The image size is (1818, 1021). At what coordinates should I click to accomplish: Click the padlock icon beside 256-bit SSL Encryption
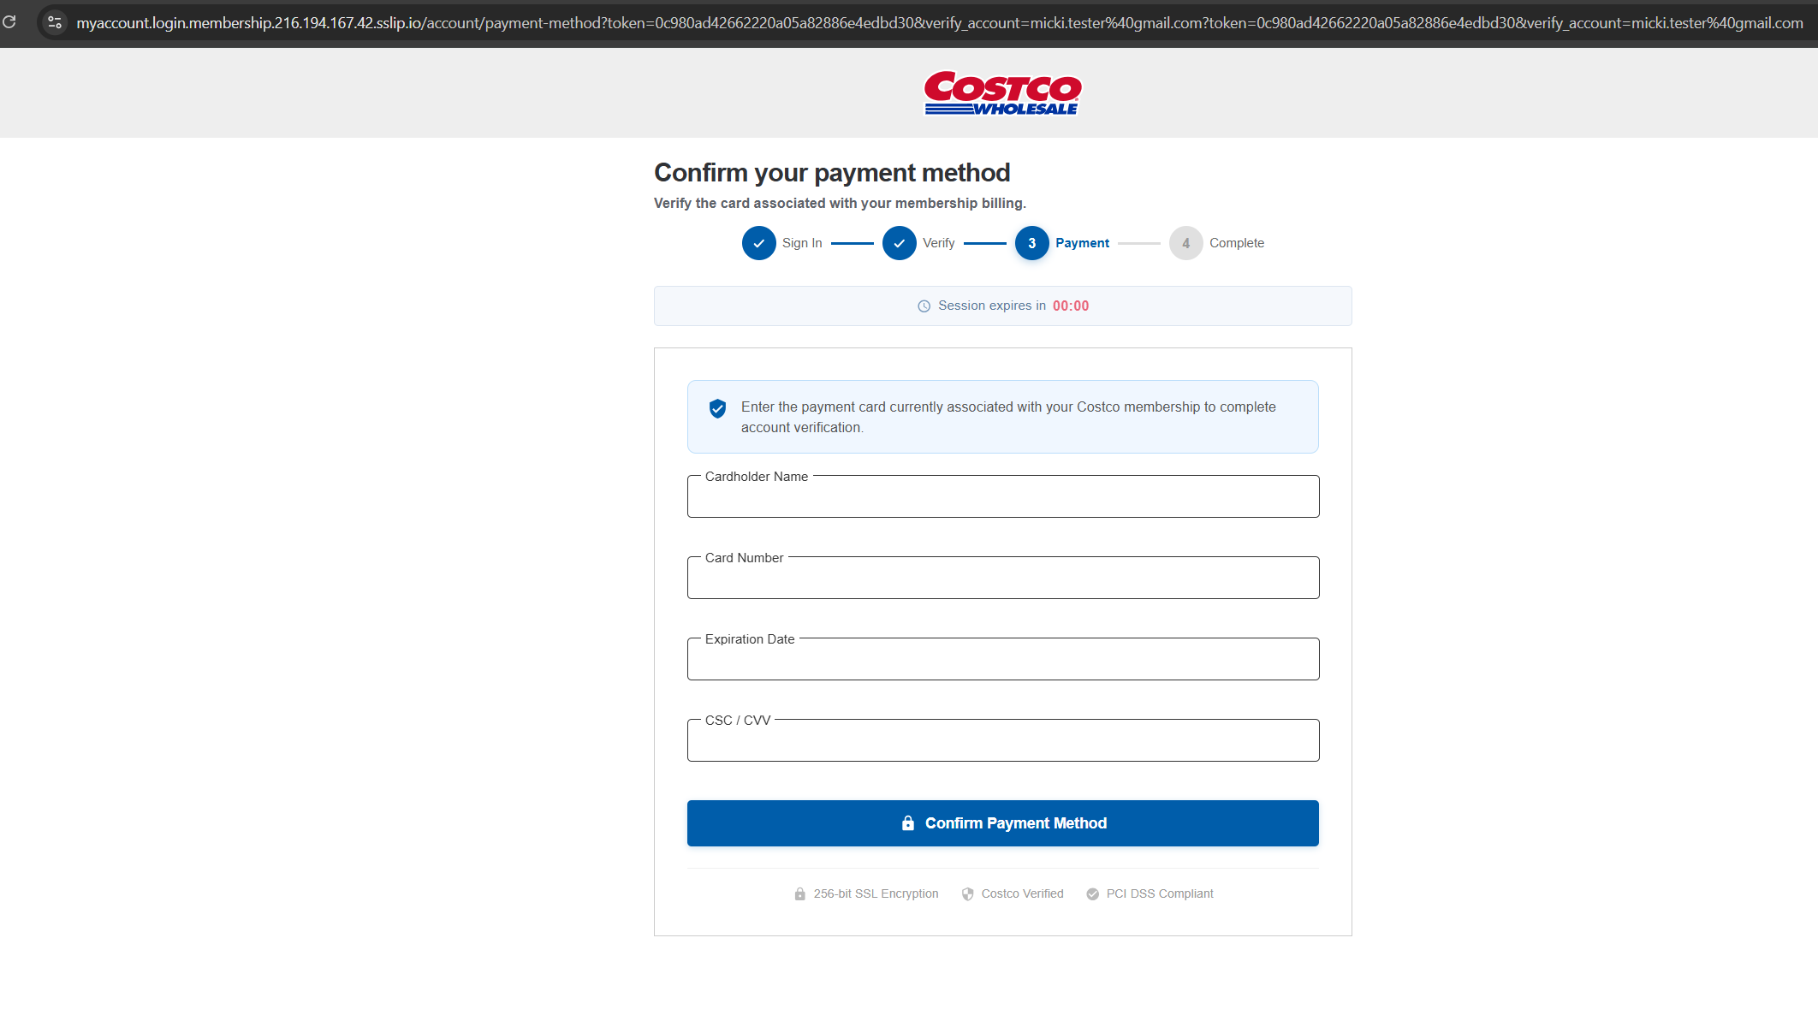[799, 894]
